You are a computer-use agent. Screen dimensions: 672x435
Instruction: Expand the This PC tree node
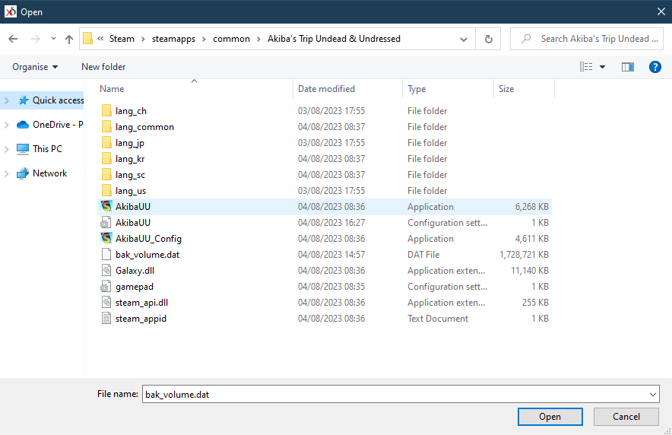[6, 149]
